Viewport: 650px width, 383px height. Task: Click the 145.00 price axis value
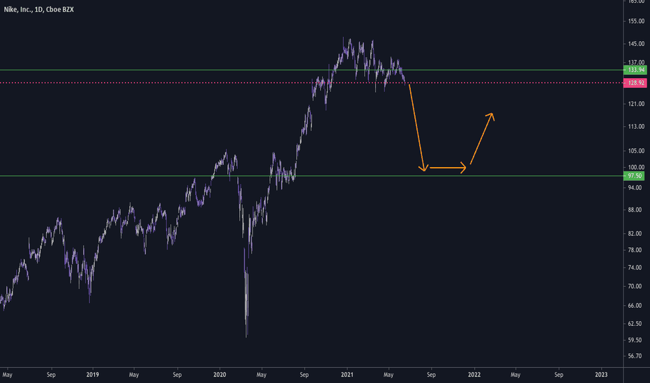(x=636, y=43)
